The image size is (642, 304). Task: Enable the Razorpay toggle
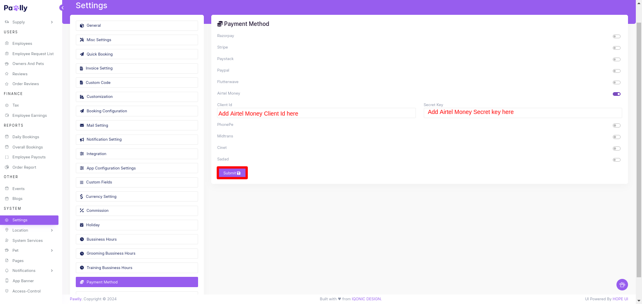(x=616, y=36)
